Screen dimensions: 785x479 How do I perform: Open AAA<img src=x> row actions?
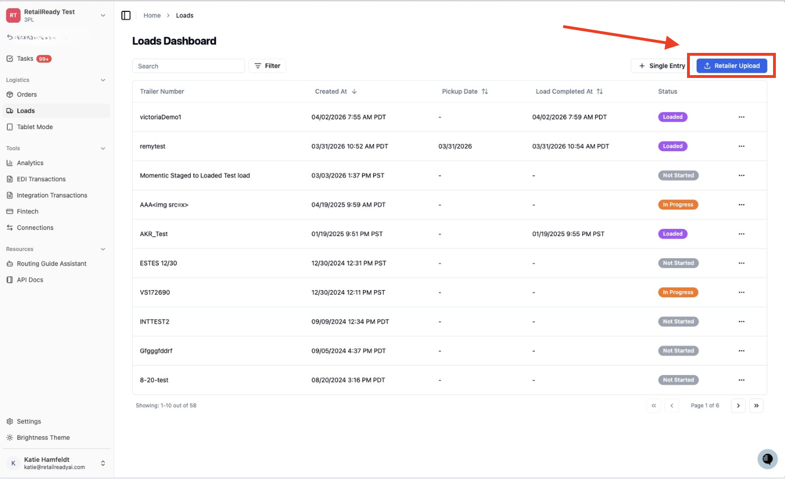click(741, 205)
